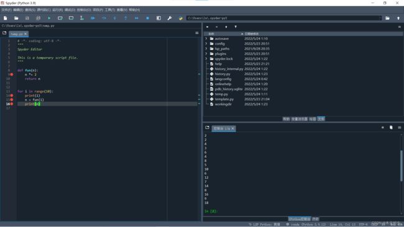The height and width of the screenshot is (227, 404).
Task: Open the 文件(F) menu
Action: (x=6, y=10)
